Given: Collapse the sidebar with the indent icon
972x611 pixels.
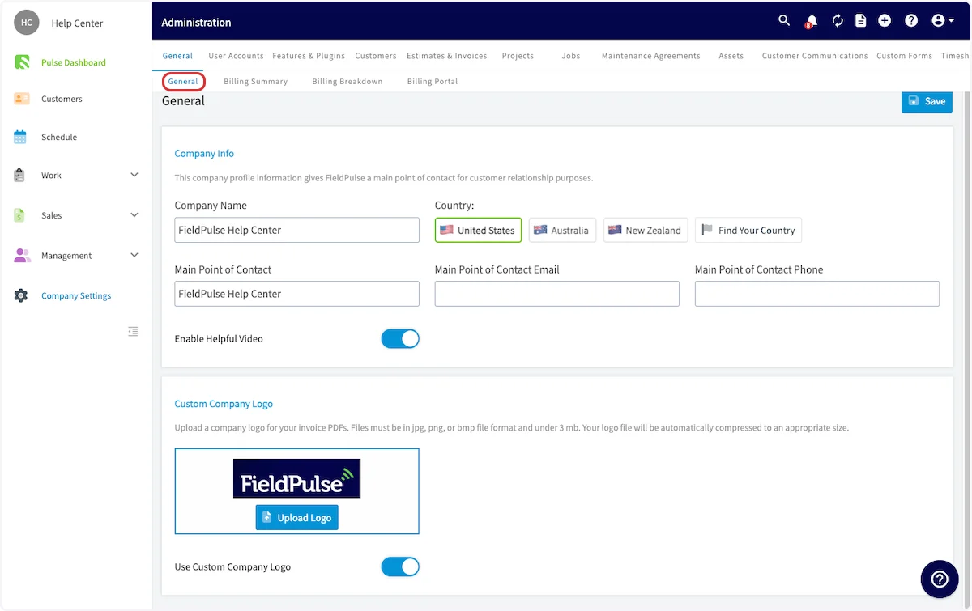Looking at the screenshot, I should [x=134, y=332].
